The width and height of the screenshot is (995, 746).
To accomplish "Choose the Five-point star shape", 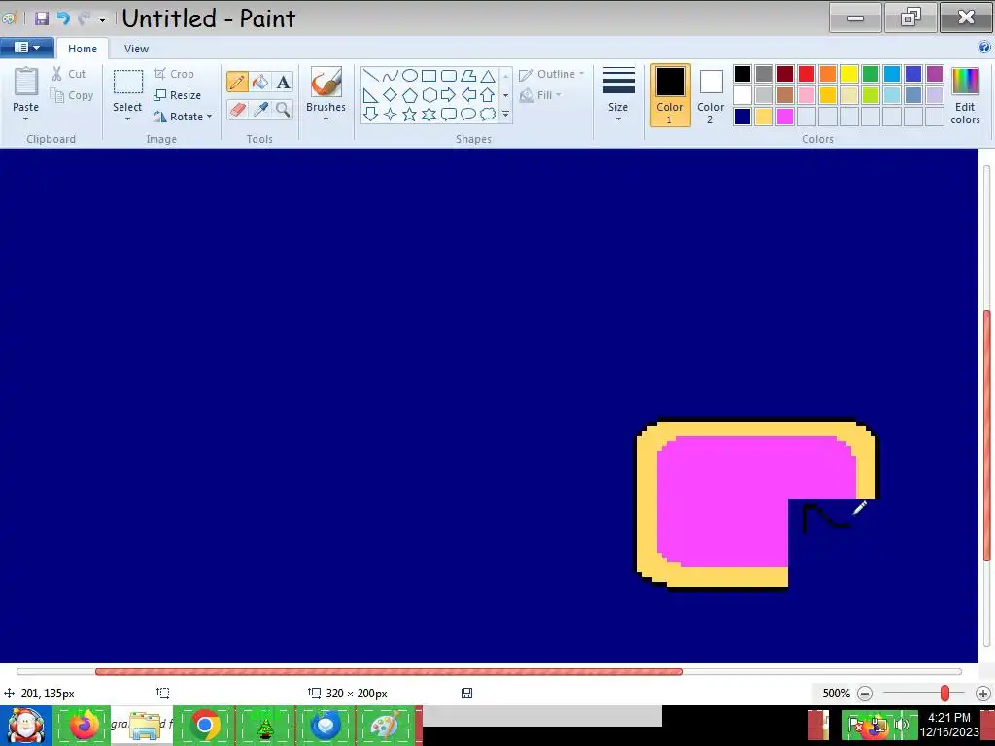I will pyautogui.click(x=410, y=115).
